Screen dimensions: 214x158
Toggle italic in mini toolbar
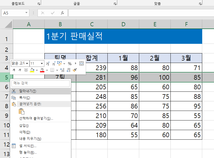coord(20,70)
